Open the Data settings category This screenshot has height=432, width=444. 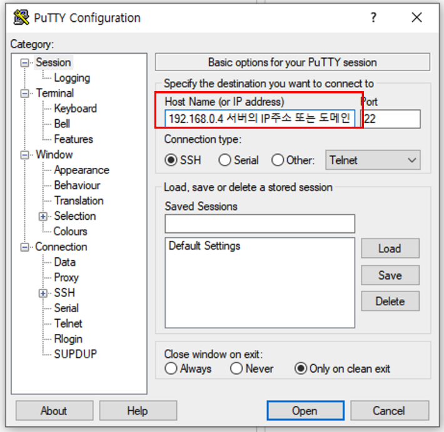tap(65, 262)
